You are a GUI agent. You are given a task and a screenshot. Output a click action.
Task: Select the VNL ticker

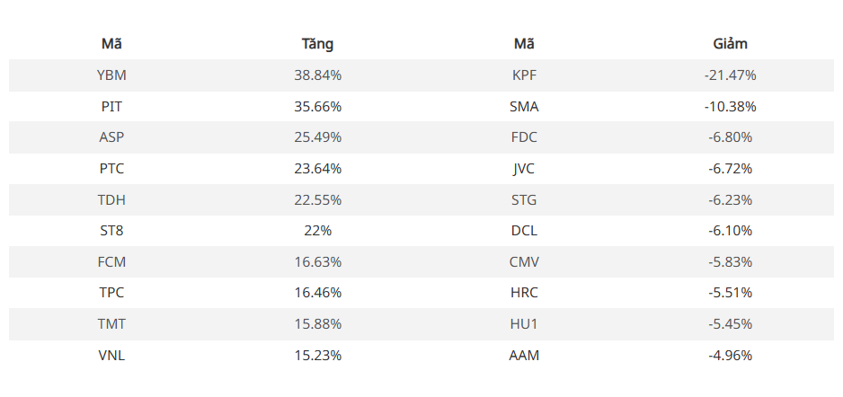111,355
